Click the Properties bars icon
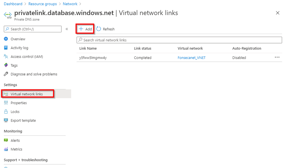Screen dimensions: 284x168 click(x=6, y=103)
